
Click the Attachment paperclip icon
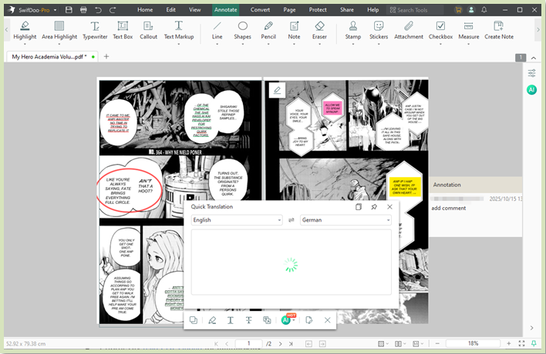click(408, 30)
